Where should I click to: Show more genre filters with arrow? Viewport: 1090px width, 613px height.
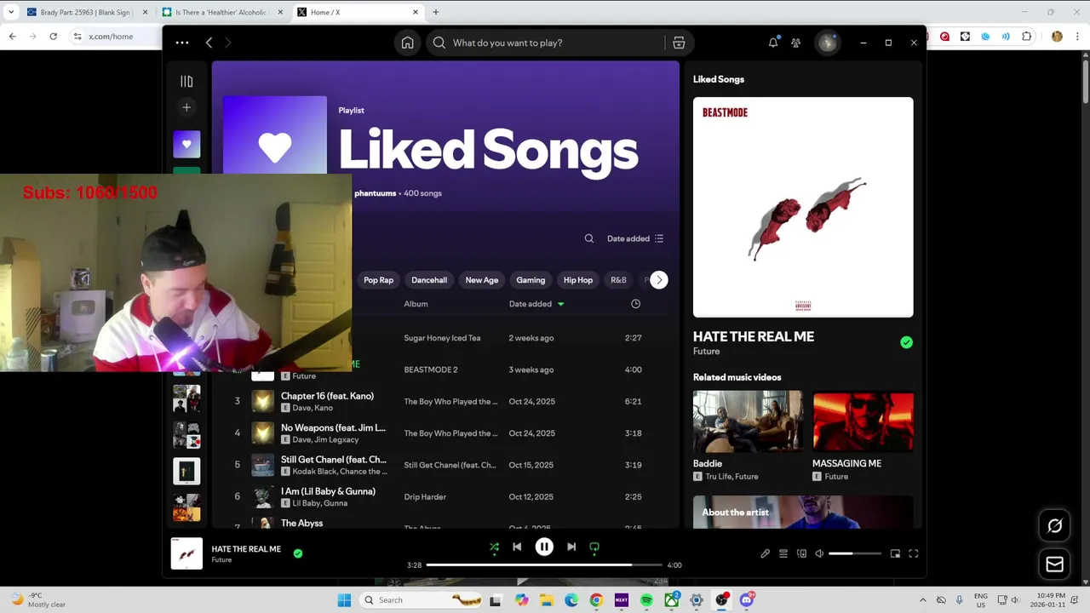click(x=658, y=280)
